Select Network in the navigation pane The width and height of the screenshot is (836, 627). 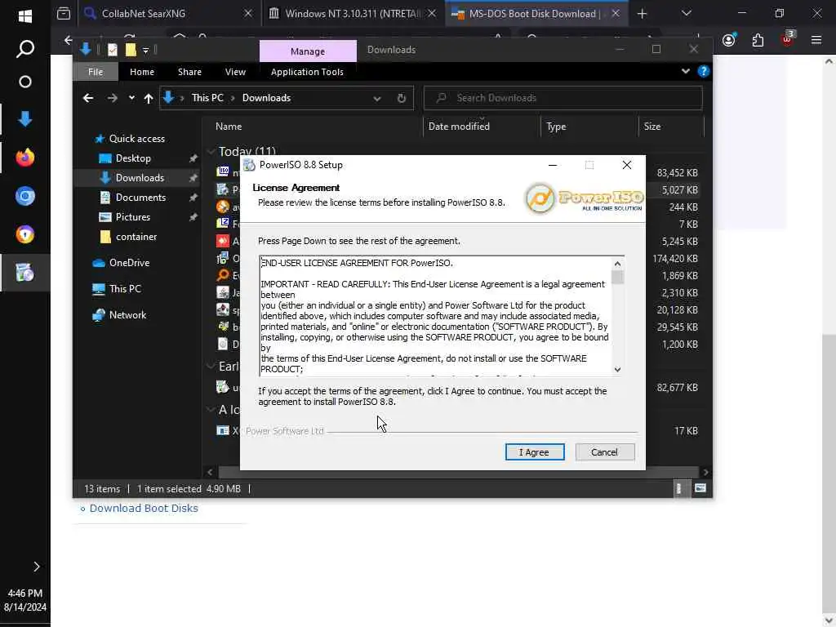coord(127,315)
